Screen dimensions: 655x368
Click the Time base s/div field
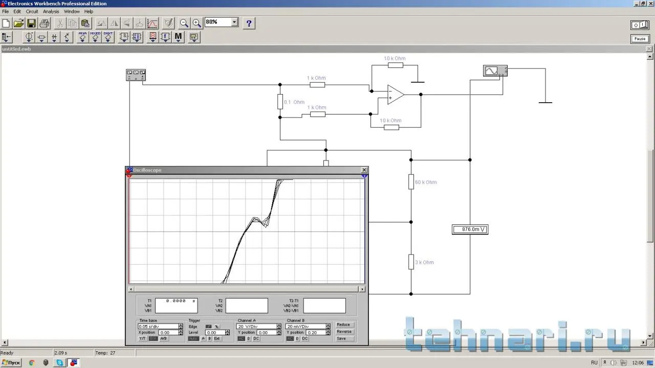coord(158,327)
